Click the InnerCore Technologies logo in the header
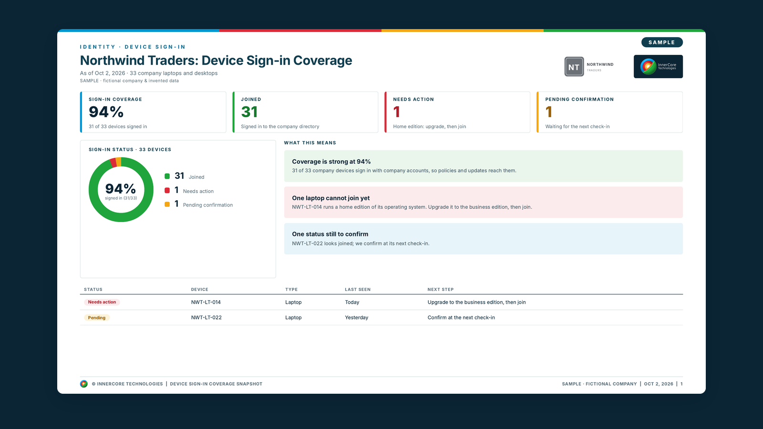This screenshot has height=429, width=763. click(658, 66)
